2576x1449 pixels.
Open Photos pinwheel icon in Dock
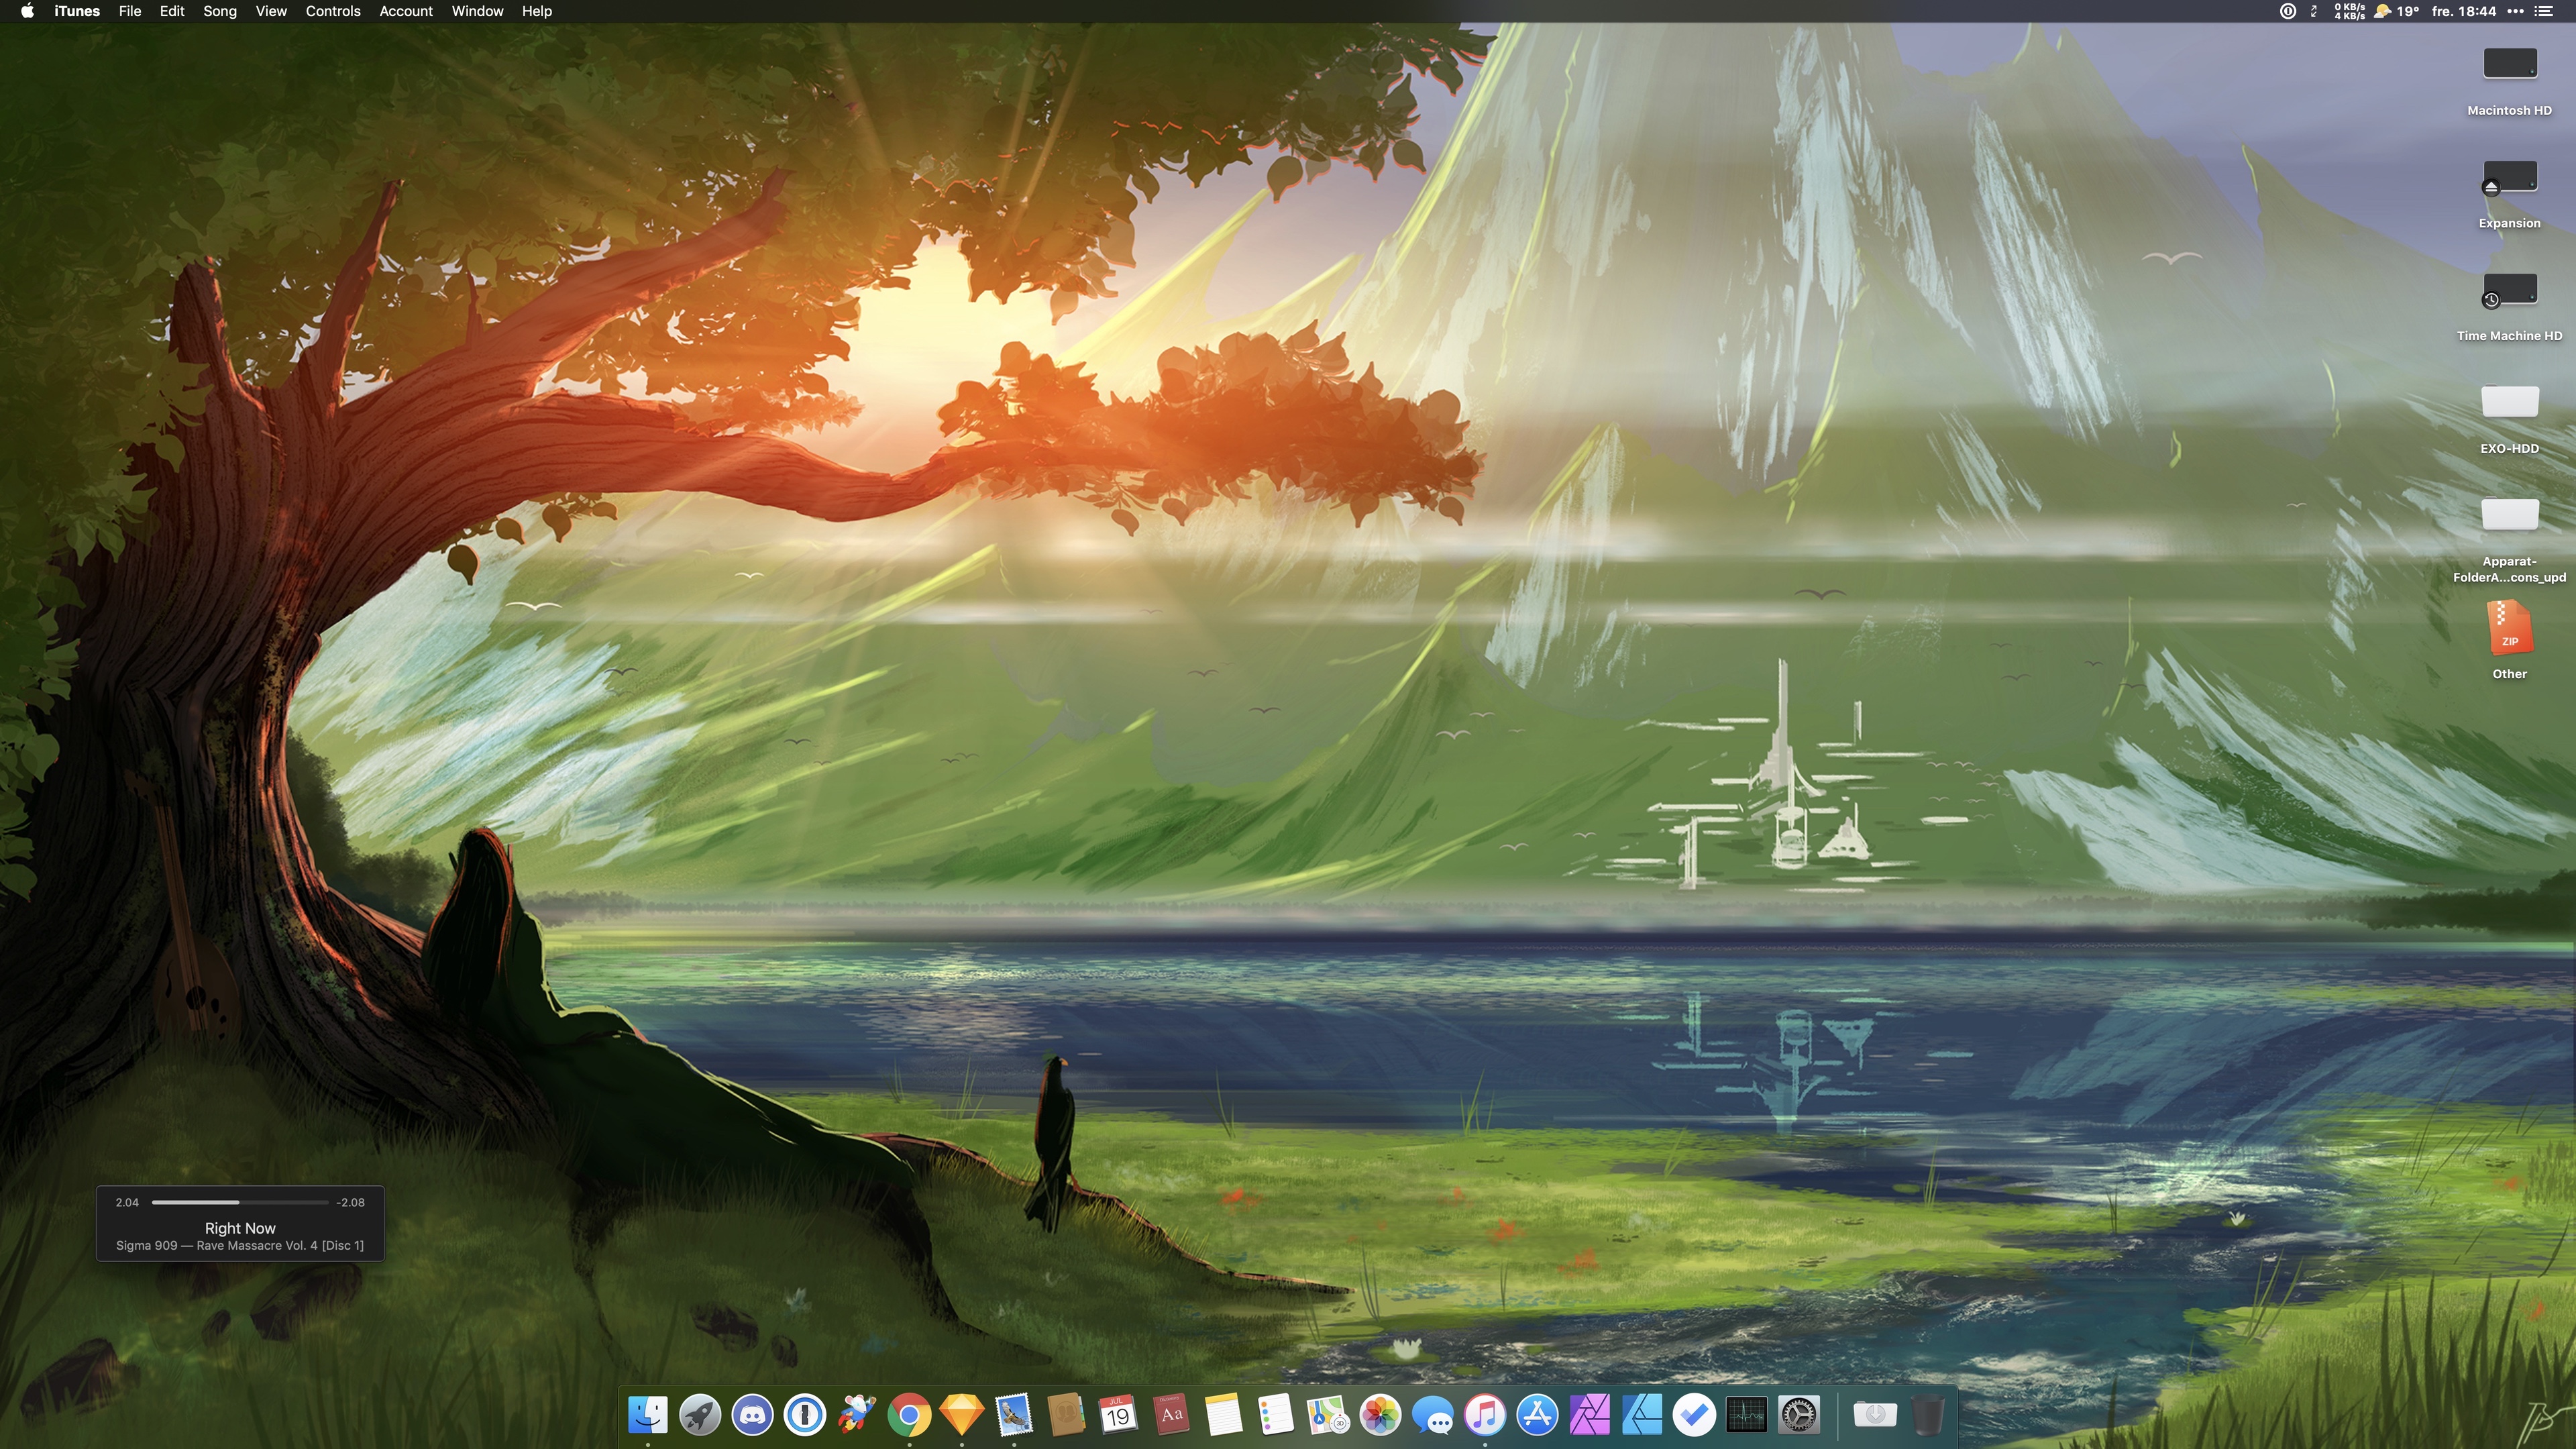click(x=1381, y=1415)
